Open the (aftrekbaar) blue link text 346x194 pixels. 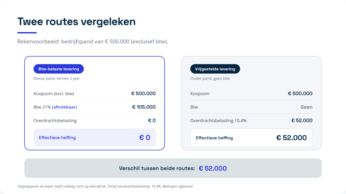65,107
